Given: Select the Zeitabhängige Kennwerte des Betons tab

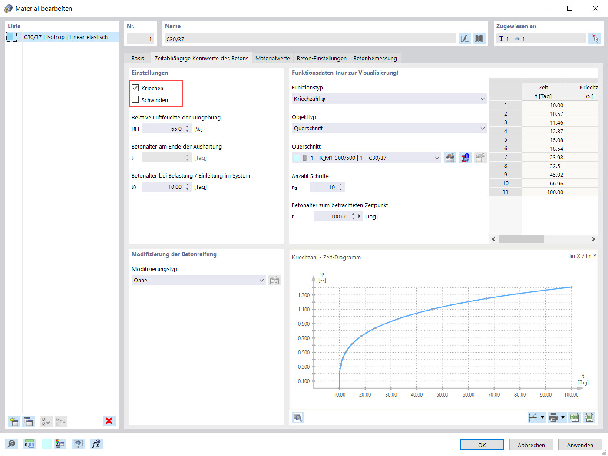Looking at the screenshot, I should click(202, 58).
